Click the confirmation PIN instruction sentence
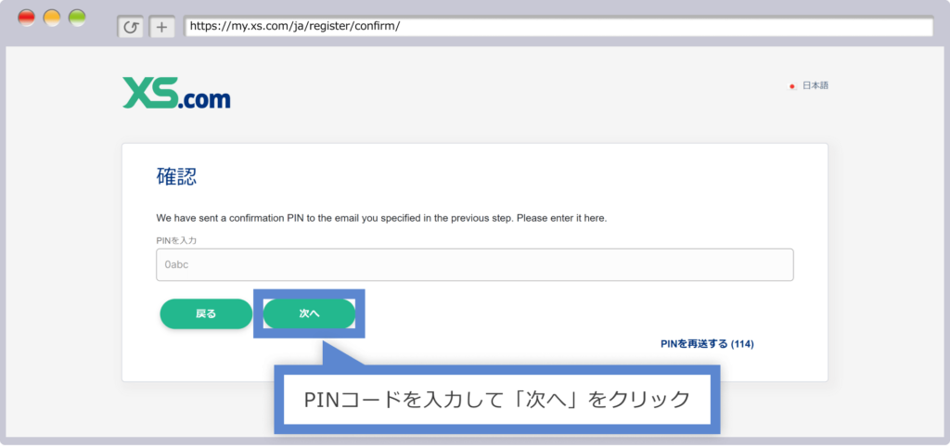 [x=381, y=218]
